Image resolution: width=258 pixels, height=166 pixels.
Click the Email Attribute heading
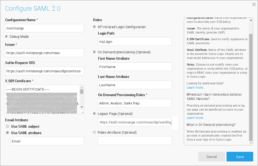pos(17,120)
